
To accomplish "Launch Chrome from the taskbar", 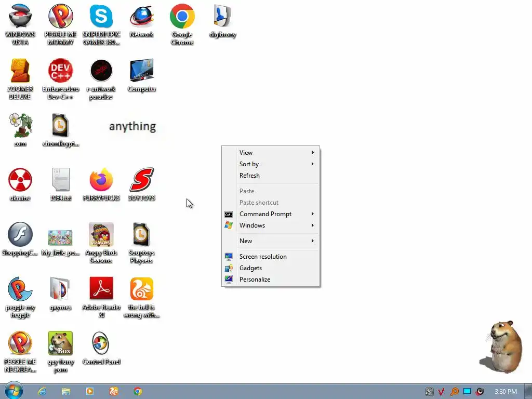I will 138,392.
